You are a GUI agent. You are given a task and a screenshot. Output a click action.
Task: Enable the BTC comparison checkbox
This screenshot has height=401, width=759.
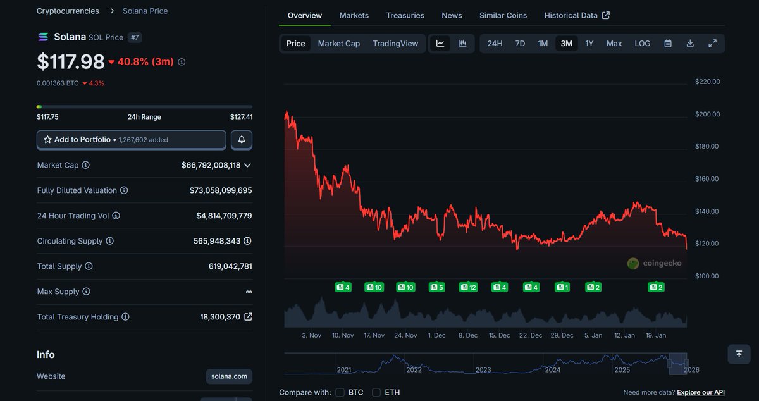coord(340,392)
